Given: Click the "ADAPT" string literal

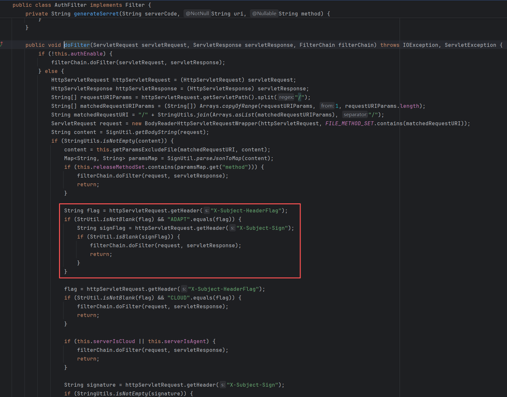Looking at the screenshot, I should pyautogui.click(x=178, y=219).
